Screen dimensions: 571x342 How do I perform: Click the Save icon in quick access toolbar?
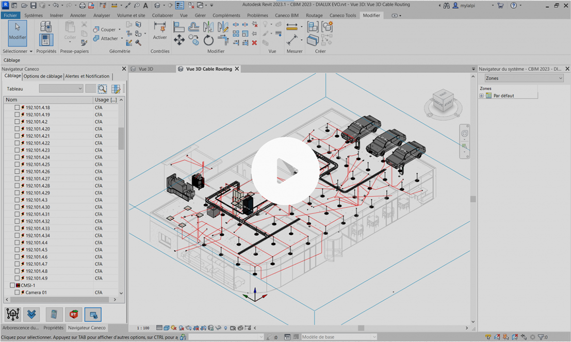coord(33,5)
